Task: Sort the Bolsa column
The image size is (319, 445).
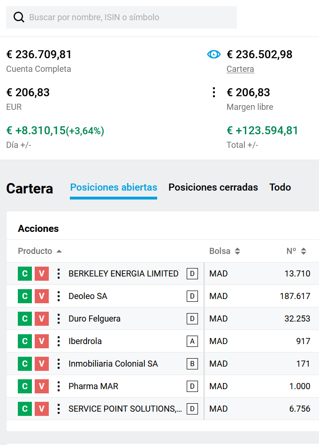Action: coord(237,251)
